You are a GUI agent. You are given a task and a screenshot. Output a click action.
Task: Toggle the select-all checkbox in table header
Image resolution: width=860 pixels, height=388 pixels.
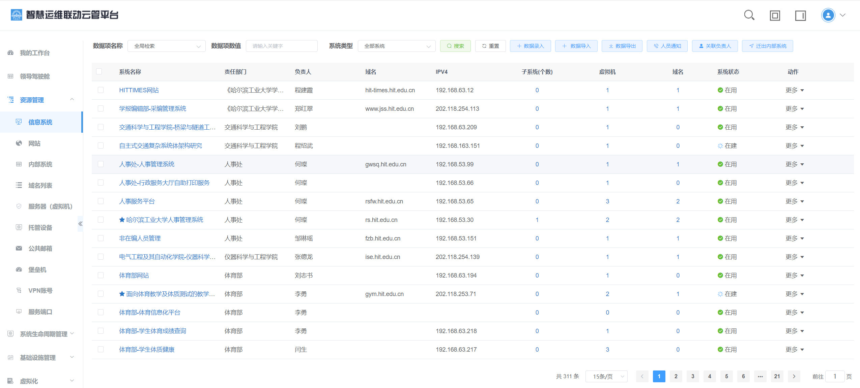click(99, 71)
